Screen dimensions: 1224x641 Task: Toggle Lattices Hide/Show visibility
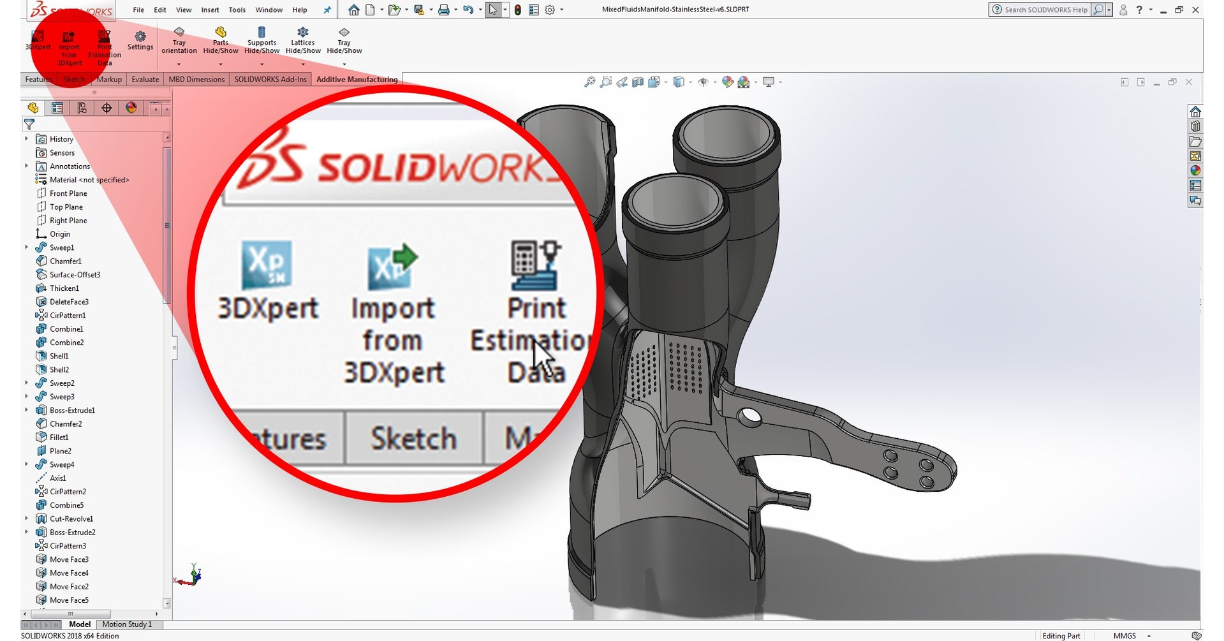(x=302, y=40)
